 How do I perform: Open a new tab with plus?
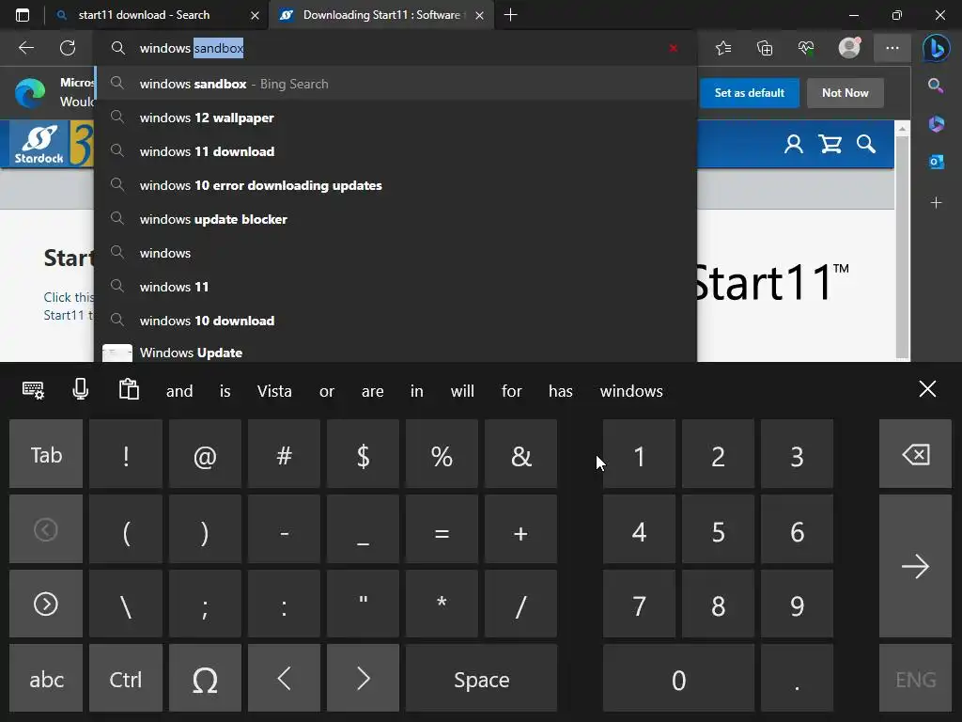click(x=510, y=15)
